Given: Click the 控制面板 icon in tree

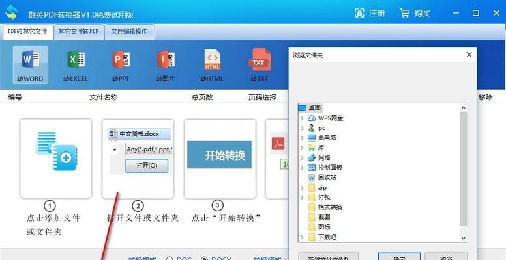Looking at the screenshot, I should [x=312, y=168].
